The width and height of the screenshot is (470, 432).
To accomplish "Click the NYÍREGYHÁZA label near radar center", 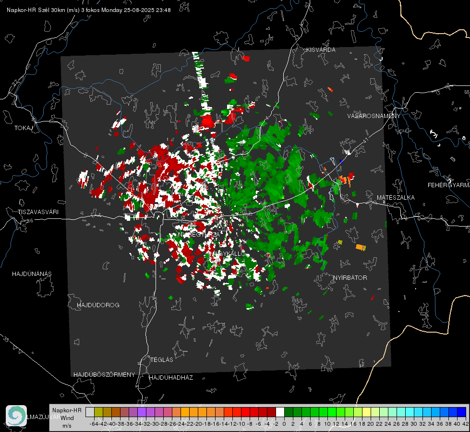I will coord(199,234).
